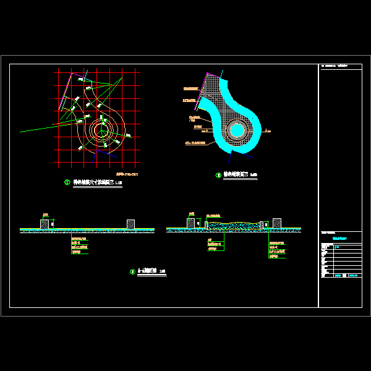Select far-right hatched block in right section
The width and height of the screenshot is (371, 371).
click(277, 223)
